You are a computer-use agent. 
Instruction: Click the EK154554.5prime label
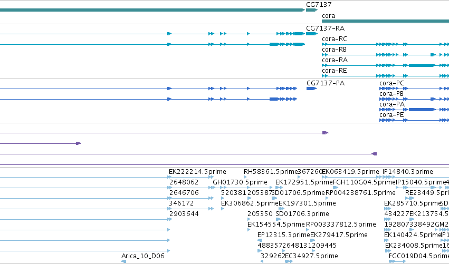pyautogui.click(x=276, y=224)
